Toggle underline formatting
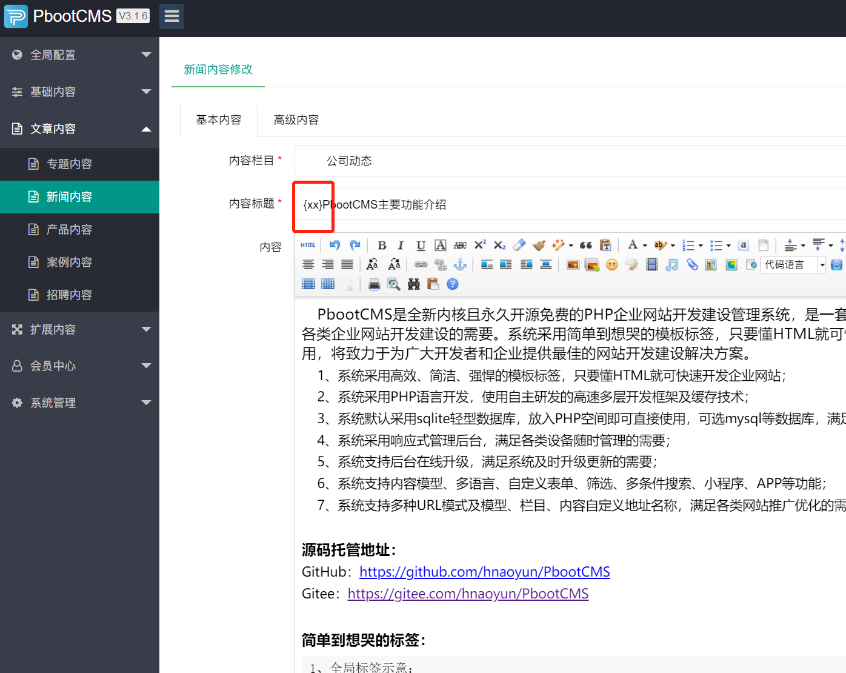Viewport: 846px width, 673px height. click(421, 245)
